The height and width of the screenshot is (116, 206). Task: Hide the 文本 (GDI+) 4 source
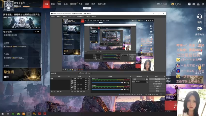coord(86,79)
